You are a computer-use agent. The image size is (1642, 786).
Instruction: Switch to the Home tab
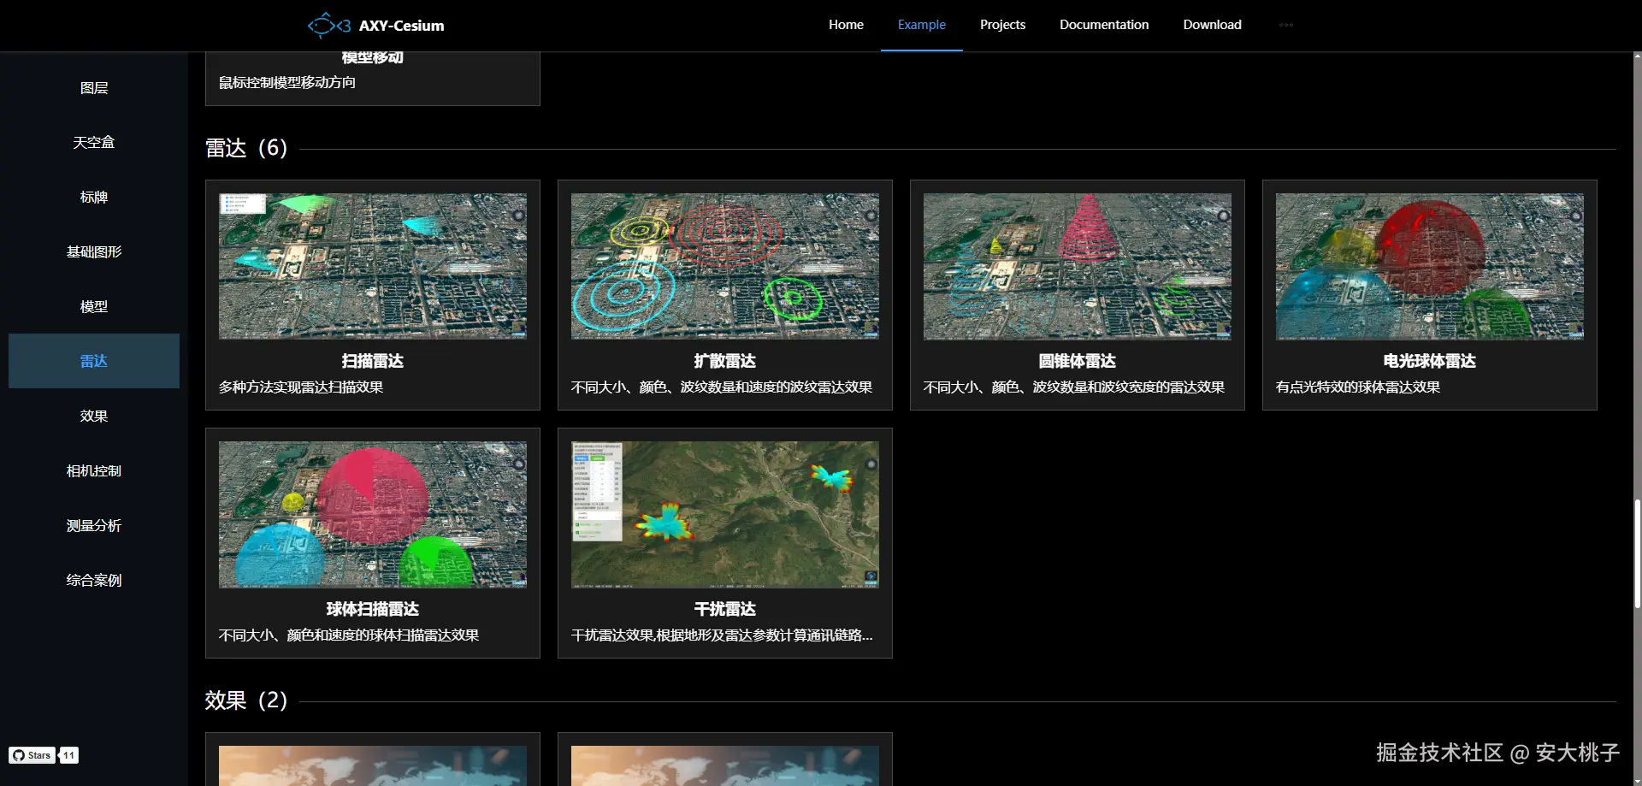click(x=845, y=25)
